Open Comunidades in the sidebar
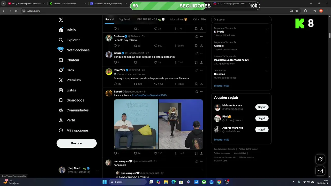 74,110
